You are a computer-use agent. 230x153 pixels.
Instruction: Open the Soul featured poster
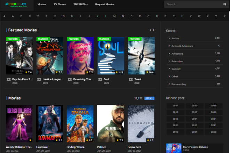coord(111,56)
